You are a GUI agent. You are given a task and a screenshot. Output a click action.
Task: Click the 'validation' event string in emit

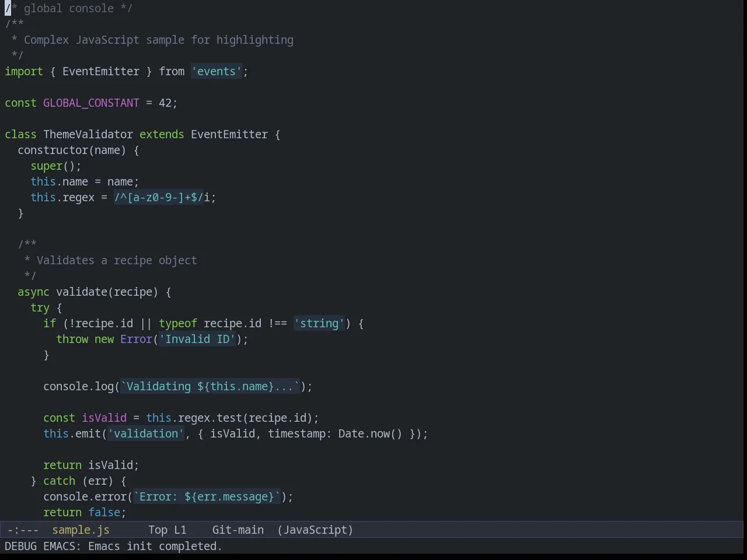[146, 433]
